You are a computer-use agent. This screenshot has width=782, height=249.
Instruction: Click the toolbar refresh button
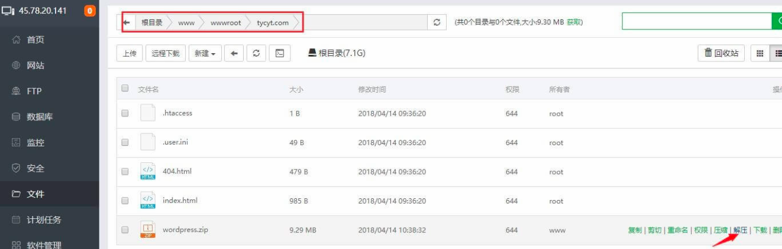256,53
